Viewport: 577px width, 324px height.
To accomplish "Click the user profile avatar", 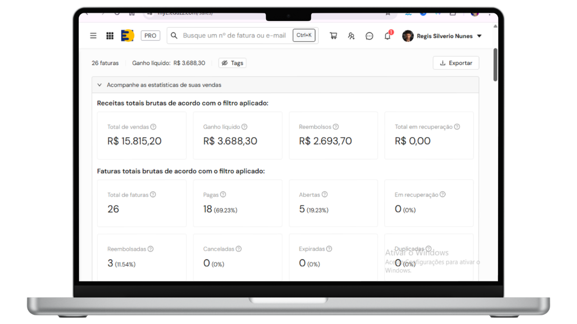I will 408,36.
